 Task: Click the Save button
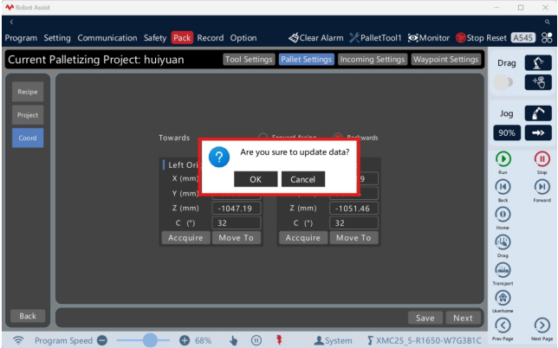coord(425,318)
